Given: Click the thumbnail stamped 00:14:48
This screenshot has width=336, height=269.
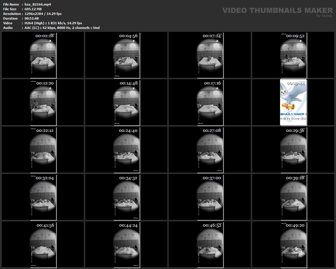Looking at the screenshot, I should click(126, 102).
